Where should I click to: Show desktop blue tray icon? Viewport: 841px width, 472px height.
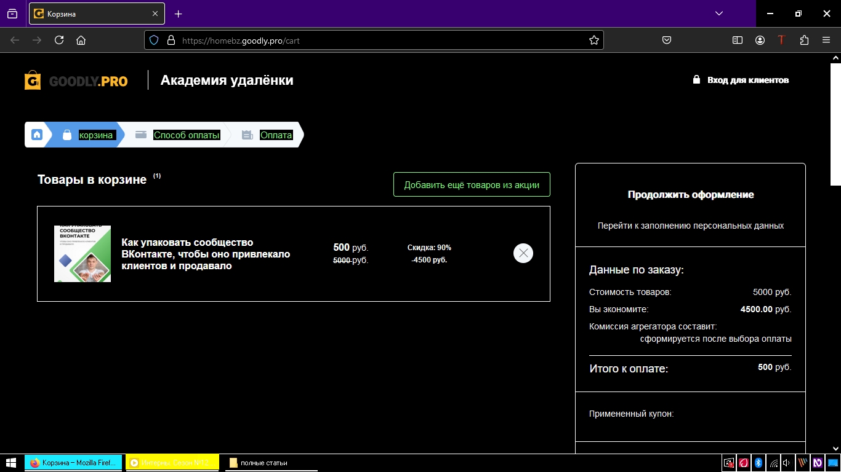click(x=833, y=463)
